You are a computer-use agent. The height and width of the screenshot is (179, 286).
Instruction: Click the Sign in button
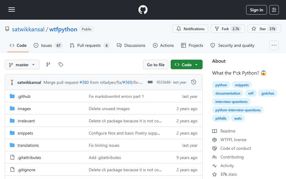[256, 10]
